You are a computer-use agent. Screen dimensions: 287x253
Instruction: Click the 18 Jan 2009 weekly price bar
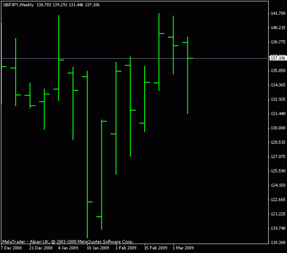pos(87,154)
